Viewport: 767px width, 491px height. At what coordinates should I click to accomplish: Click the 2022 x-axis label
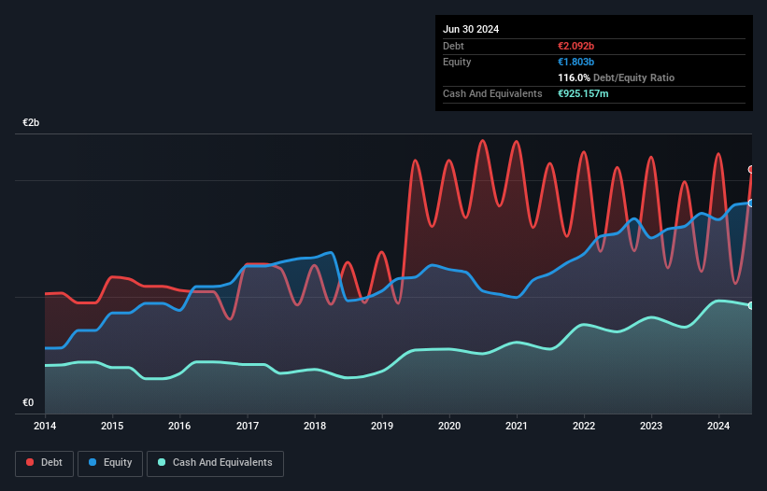pyautogui.click(x=584, y=426)
